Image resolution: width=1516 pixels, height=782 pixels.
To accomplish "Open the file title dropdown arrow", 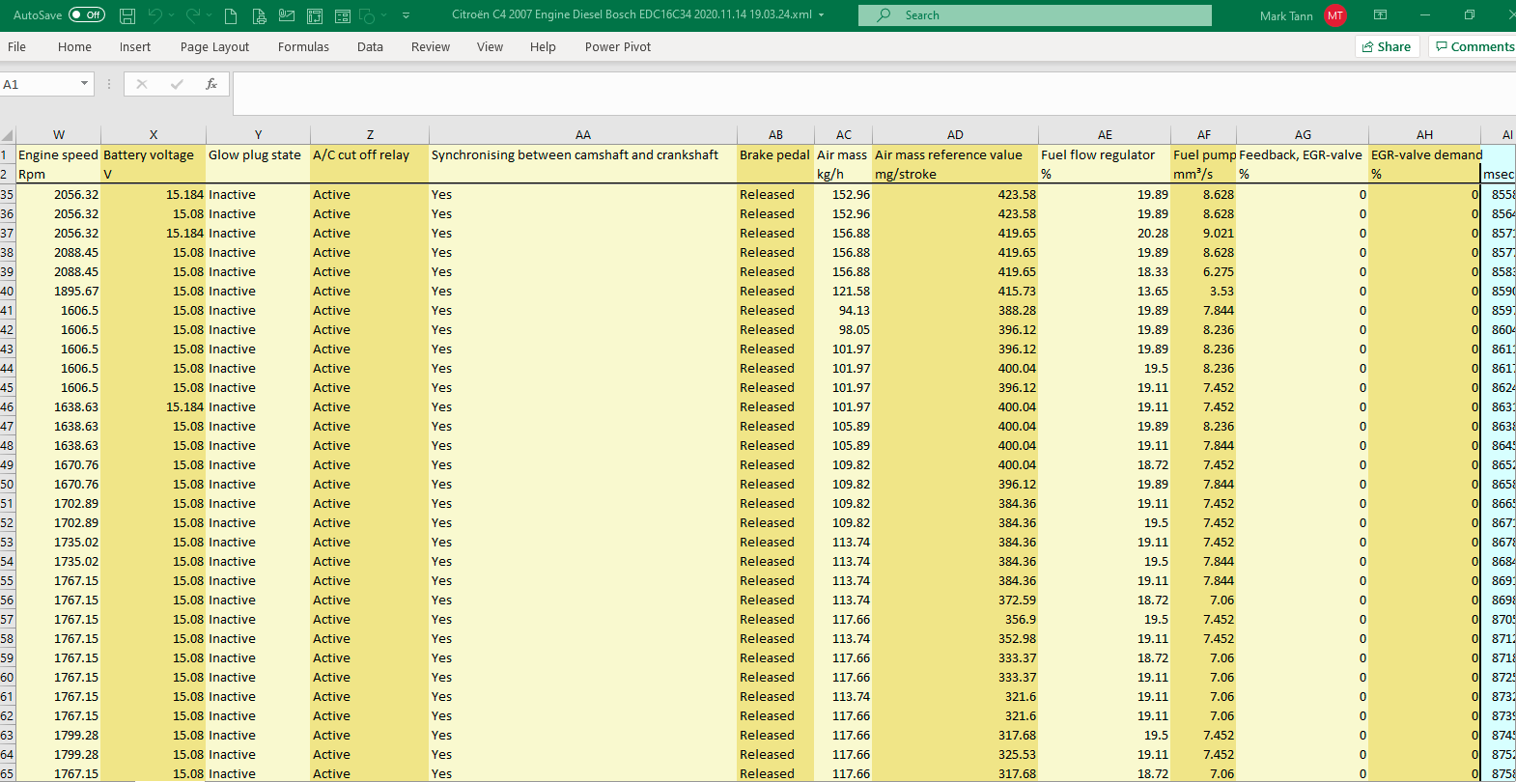I will pyautogui.click(x=822, y=15).
